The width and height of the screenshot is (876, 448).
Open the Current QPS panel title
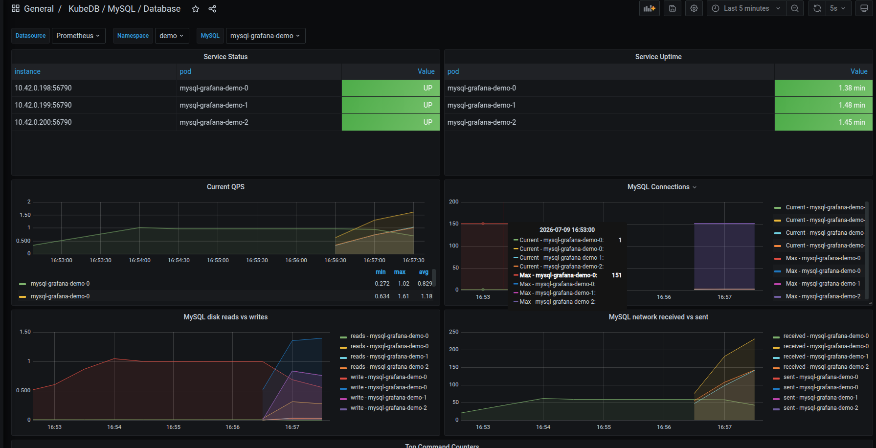(225, 187)
